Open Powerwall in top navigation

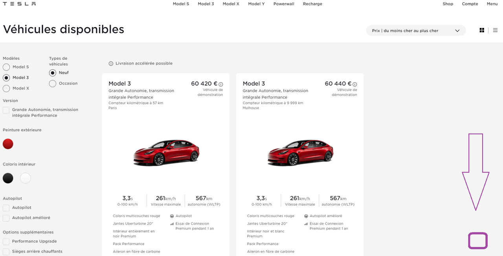coord(284,4)
